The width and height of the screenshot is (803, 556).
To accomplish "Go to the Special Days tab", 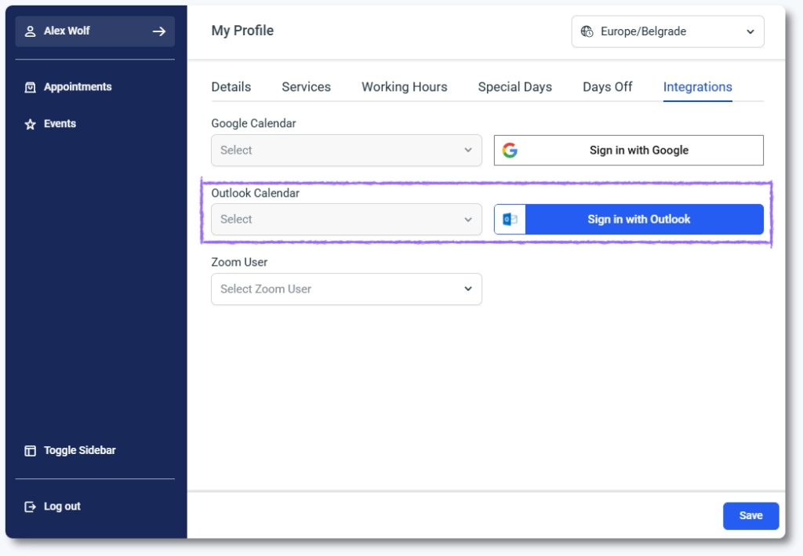I will 514,87.
